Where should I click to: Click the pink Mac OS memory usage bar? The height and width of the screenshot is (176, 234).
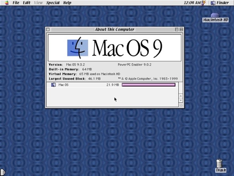[149, 85]
